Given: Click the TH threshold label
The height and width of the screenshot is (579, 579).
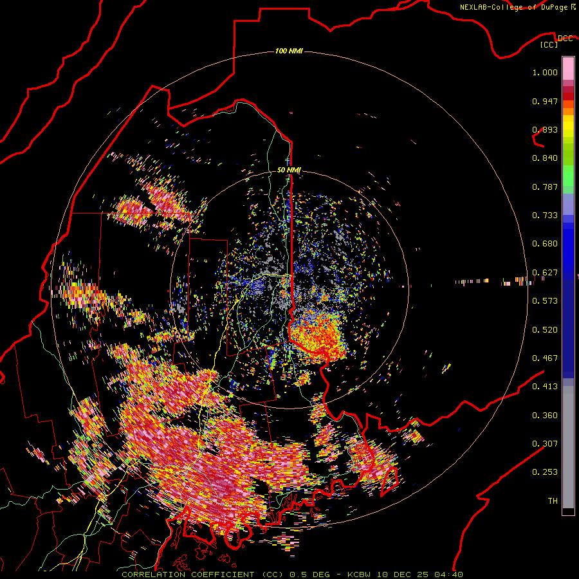Looking at the screenshot, I should point(553,501).
